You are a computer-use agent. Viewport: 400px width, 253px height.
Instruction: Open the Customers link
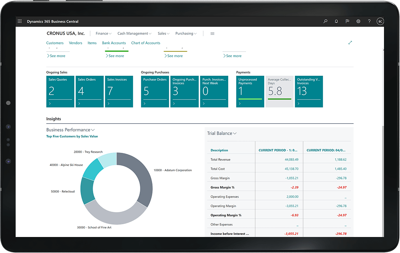click(55, 43)
